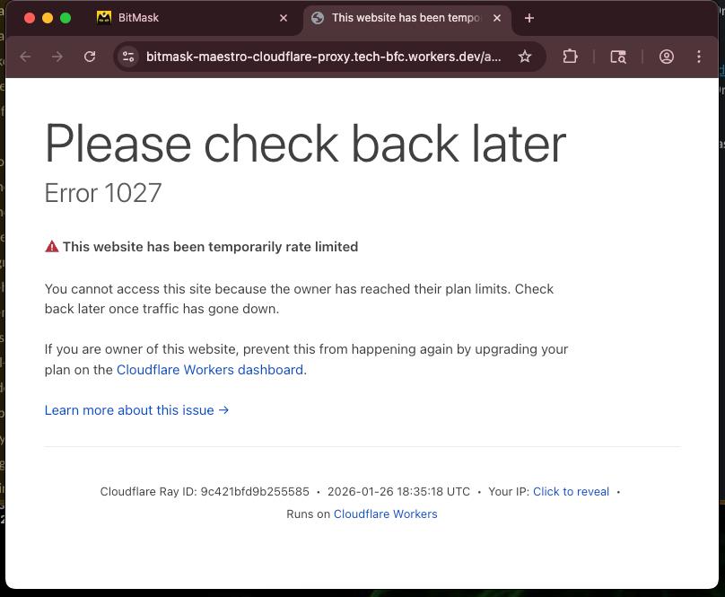Reload the rate-limited page
Image resolution: width=725 pixels, height=597 pixels.
coord(90,57)
